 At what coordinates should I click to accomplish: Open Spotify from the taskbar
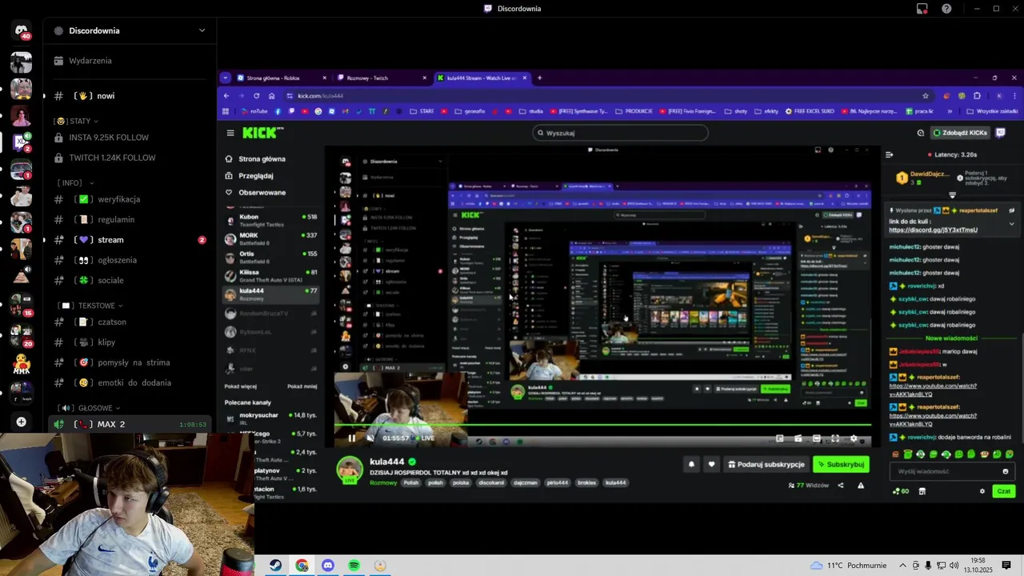354,566
